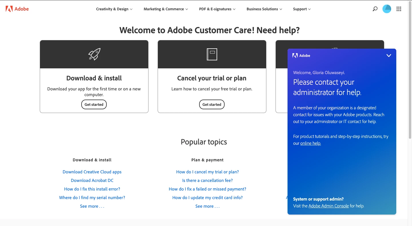
Task: Click the Welcome to Adobe Customer Care heading
Action: coord(209,30)
